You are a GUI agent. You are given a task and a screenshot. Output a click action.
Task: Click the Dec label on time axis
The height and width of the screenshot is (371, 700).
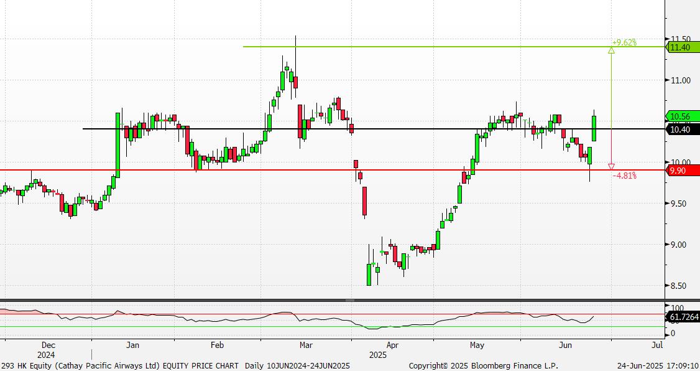[48, 345]
